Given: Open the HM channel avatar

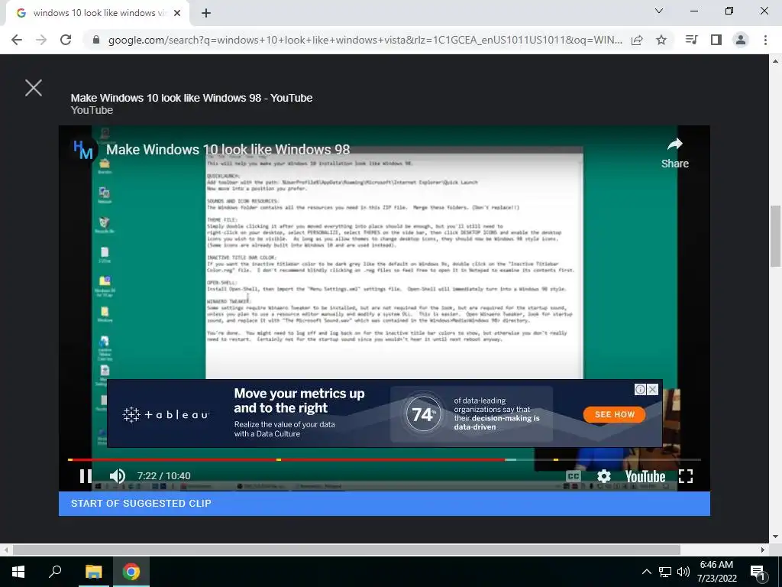Looking at the screenshot, I should point(82,149).
